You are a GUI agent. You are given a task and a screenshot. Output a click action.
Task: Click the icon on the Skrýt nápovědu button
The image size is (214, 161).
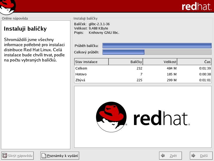5,156
